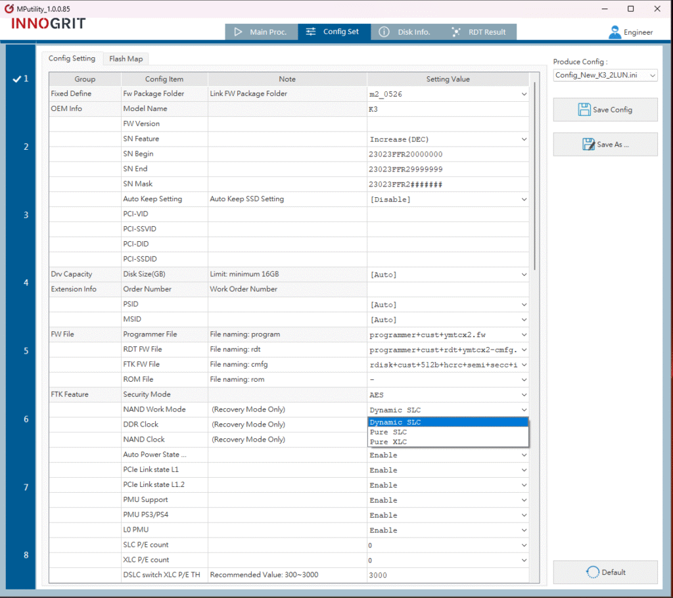Click the floppy disk icon on Save Config
The height and width of the screenshot is (598, 673).
584,110
